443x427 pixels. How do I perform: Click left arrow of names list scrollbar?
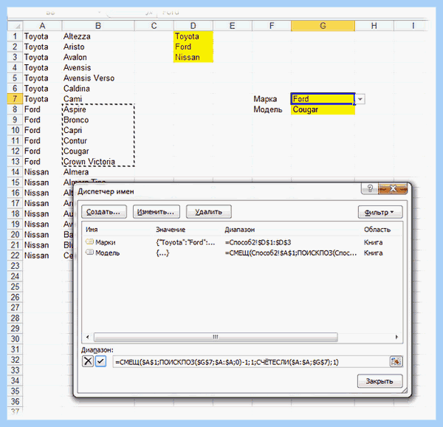click(x=88, y=337)
